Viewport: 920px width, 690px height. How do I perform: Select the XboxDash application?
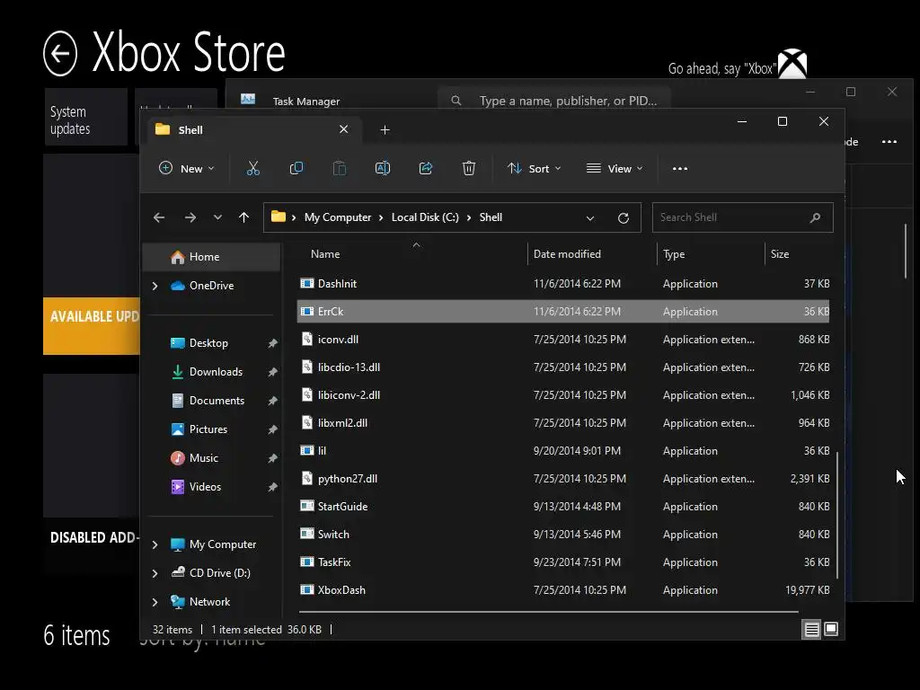coord(563,590)
